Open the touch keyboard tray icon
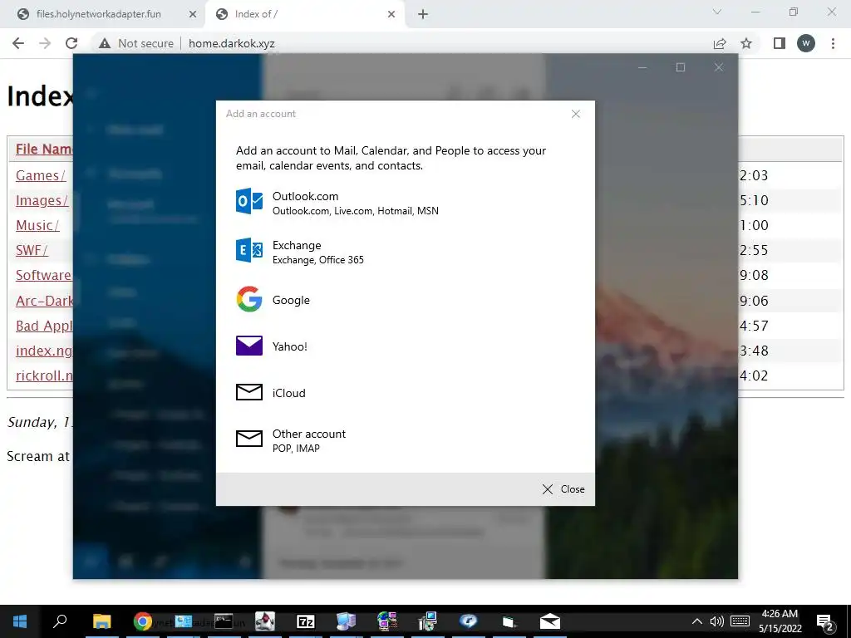851x638 pixels. point(740,621)
